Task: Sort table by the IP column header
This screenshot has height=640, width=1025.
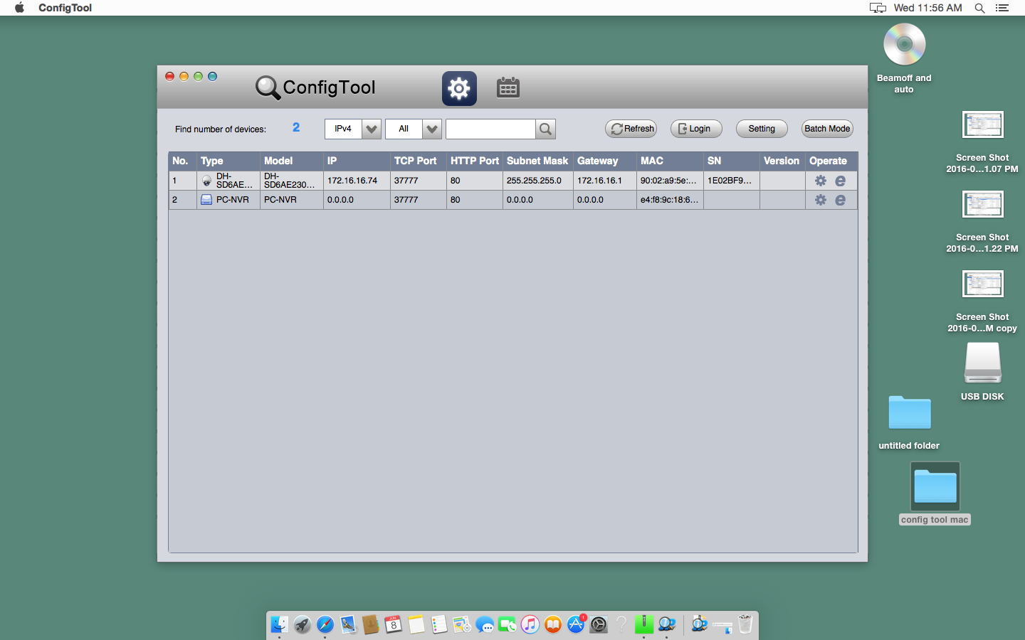Action: click(357, 161)
